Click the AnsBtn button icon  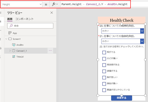pos(14,45)
